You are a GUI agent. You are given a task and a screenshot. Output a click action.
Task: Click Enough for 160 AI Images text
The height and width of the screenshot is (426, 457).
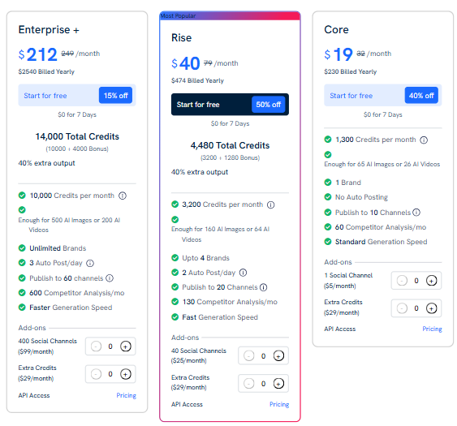click(220, 235)
